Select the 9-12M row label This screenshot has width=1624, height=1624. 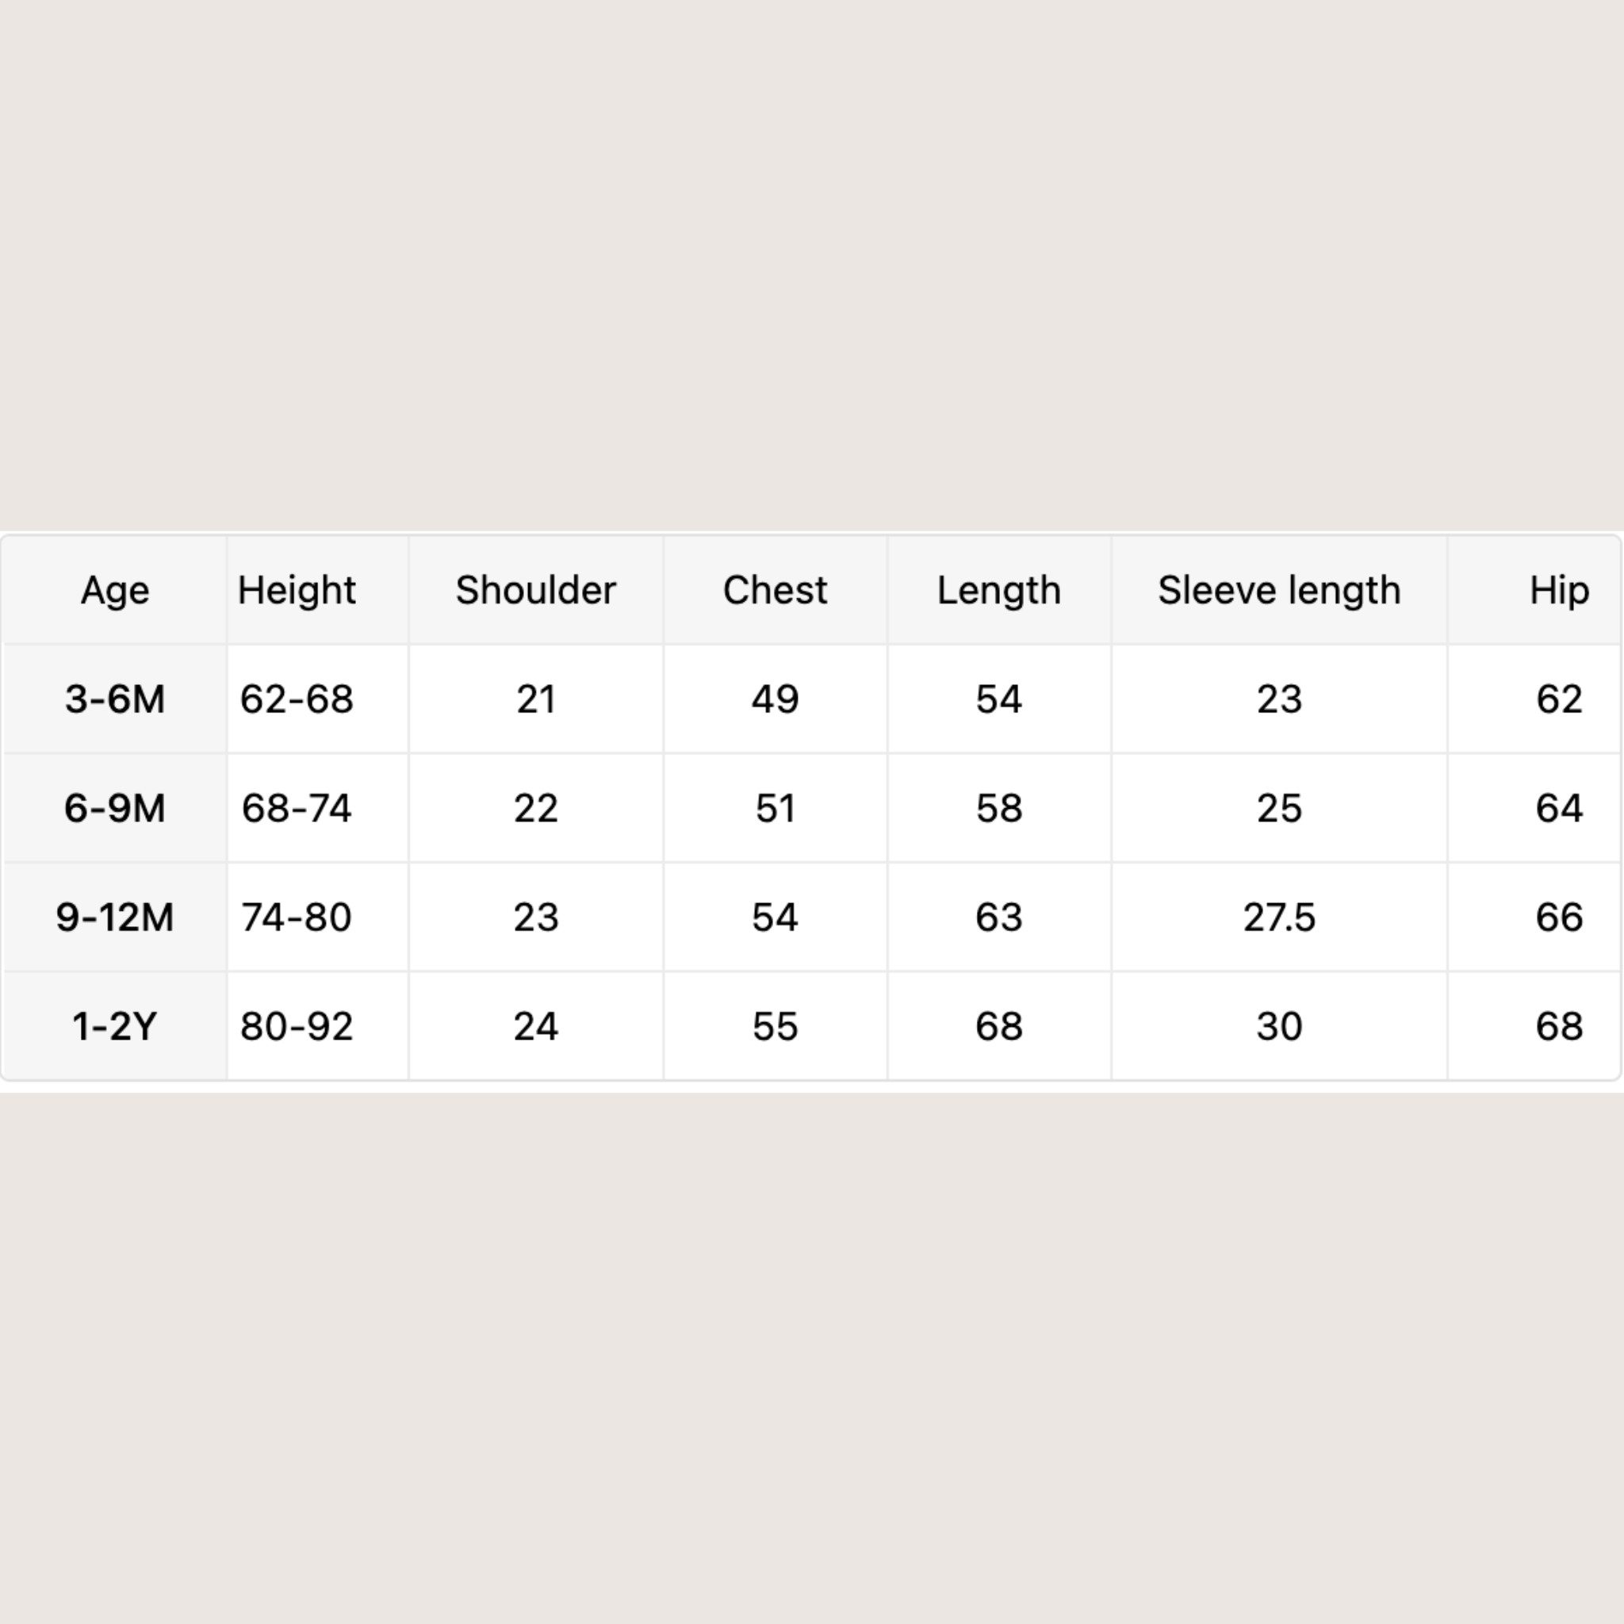click(x=115, y=917)
